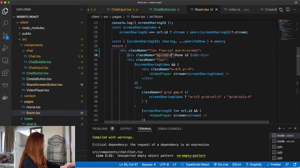Open the Docker view in activity bar
The image size is (300, 168).
[x=5, y=98]
